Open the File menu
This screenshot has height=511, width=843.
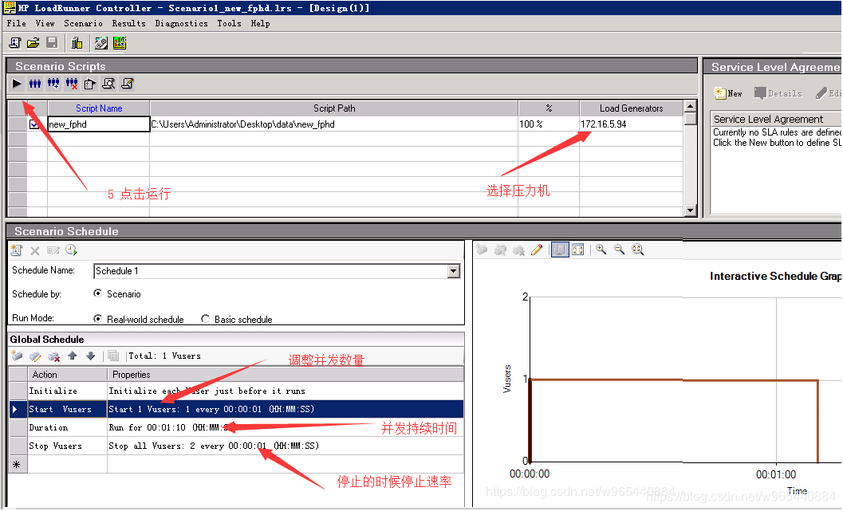click(x=16, y=23)
